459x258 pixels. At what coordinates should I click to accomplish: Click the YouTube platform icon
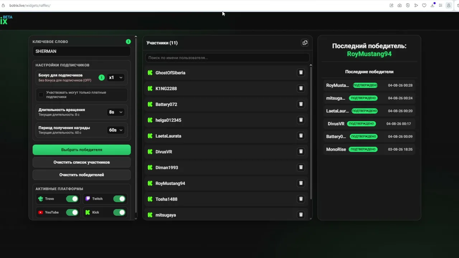click(x=41, y=212)
